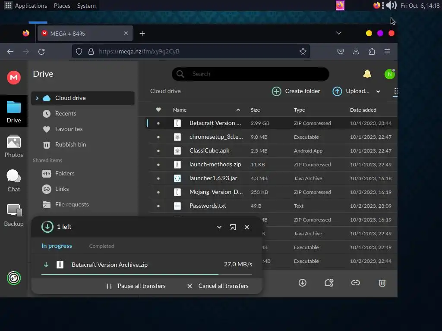Open Firefox hamburger menu

click(x=387, y=51)
